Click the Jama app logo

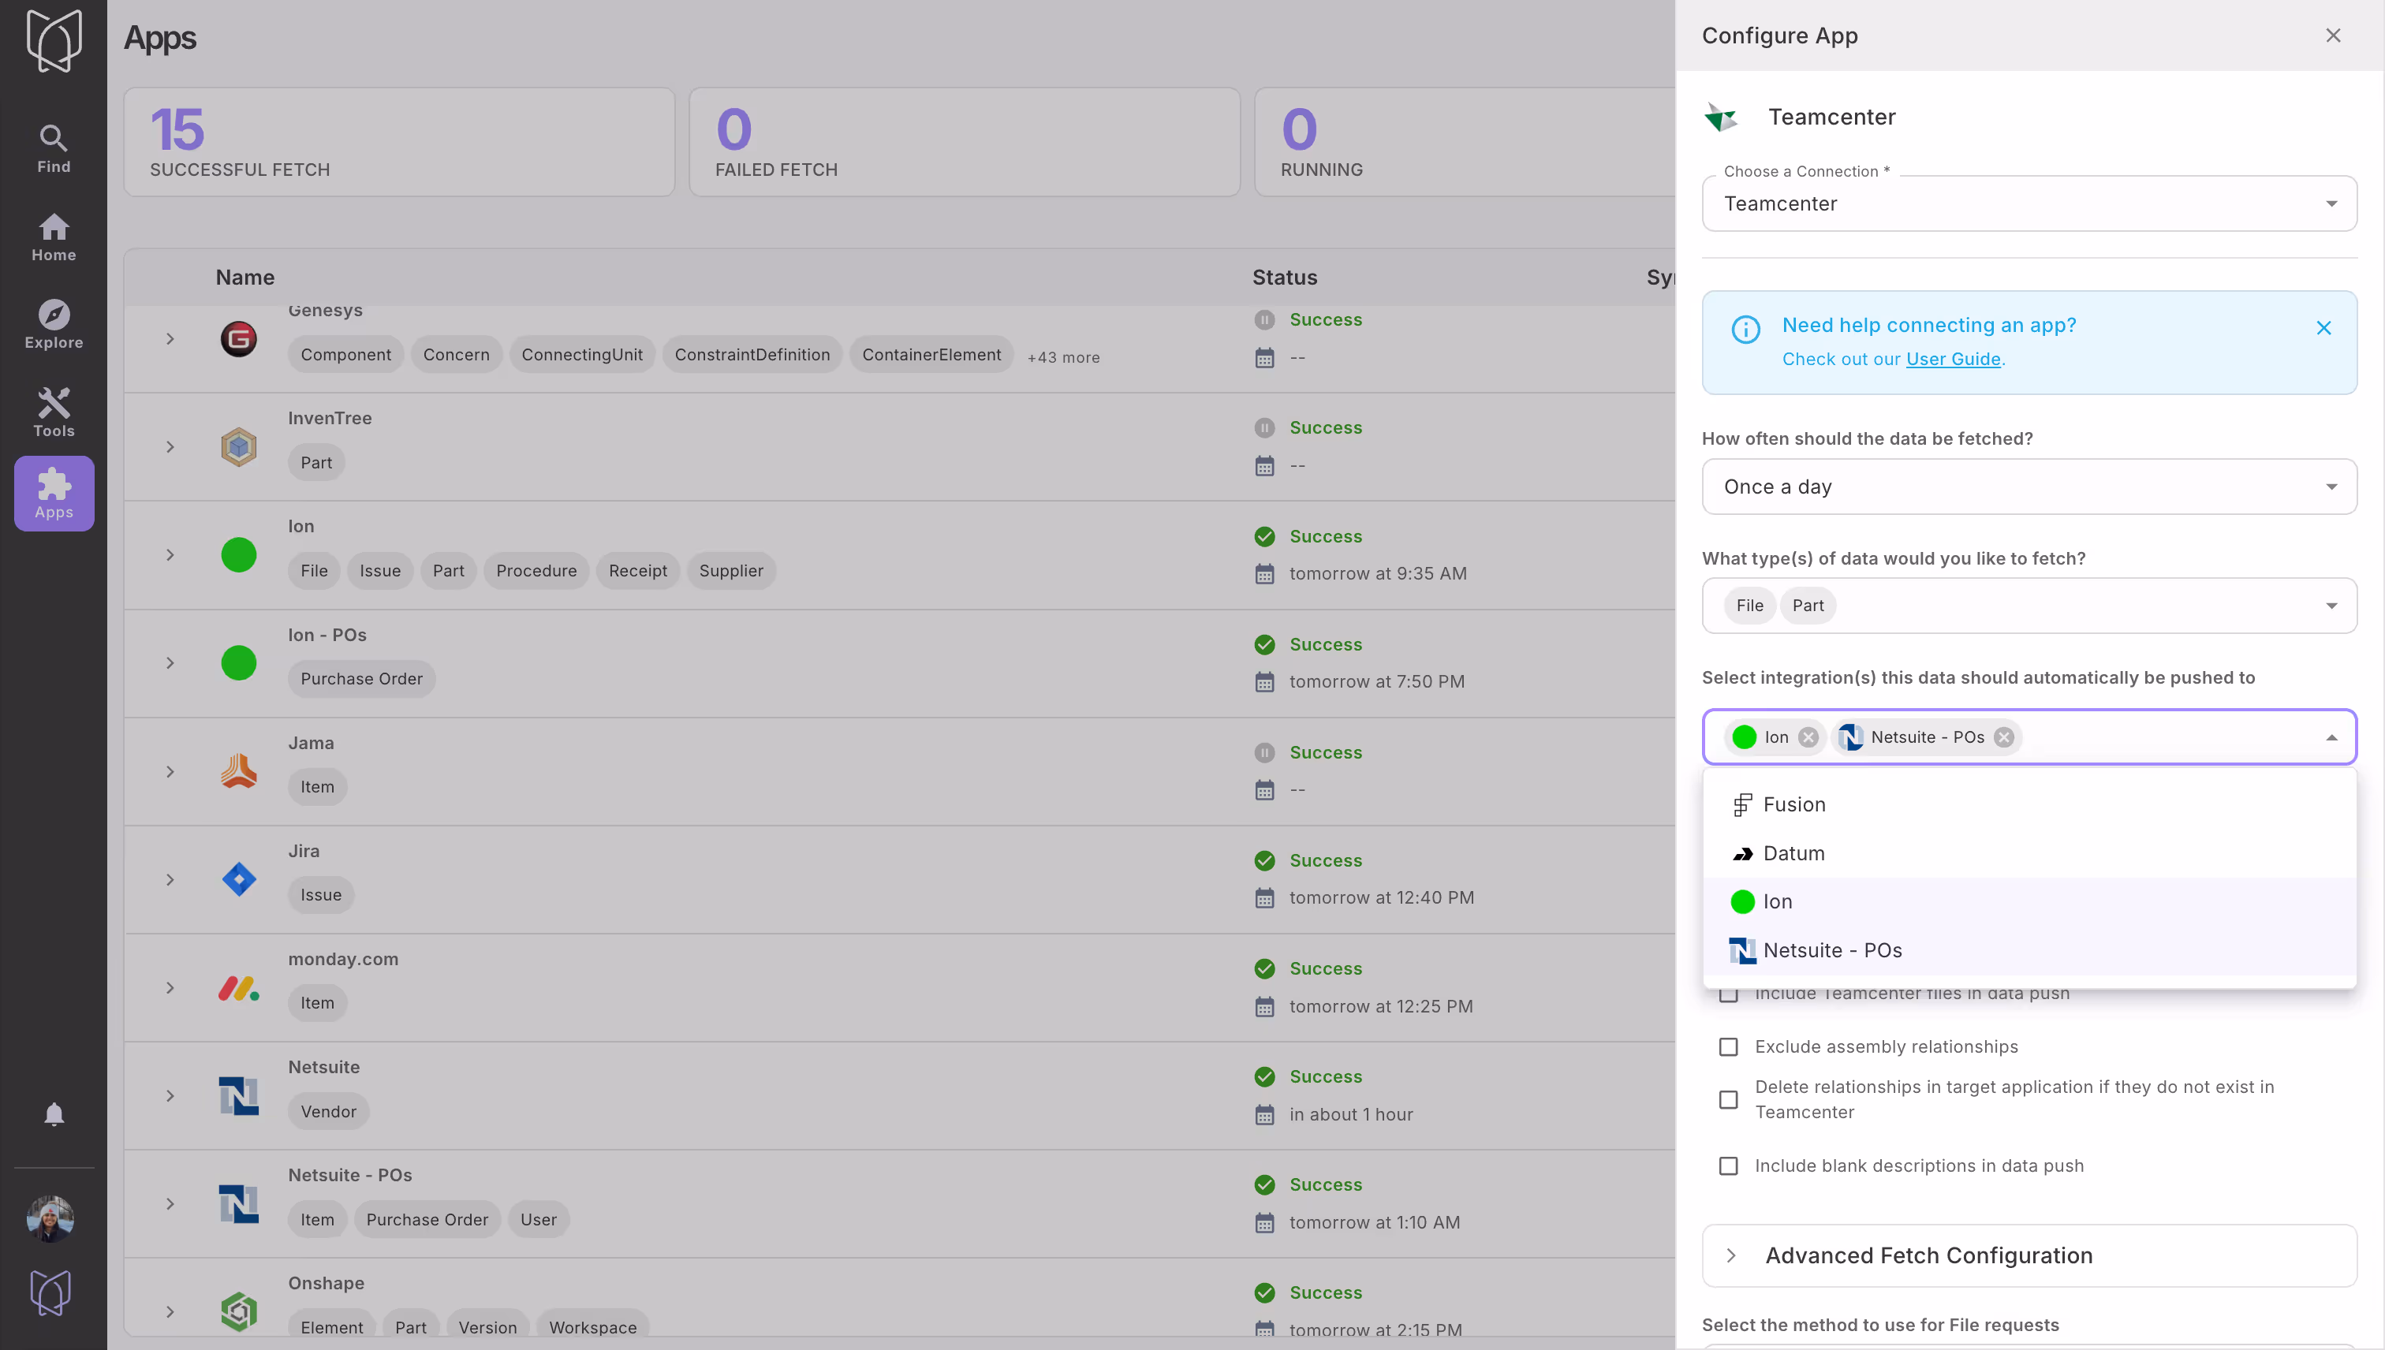238,771
